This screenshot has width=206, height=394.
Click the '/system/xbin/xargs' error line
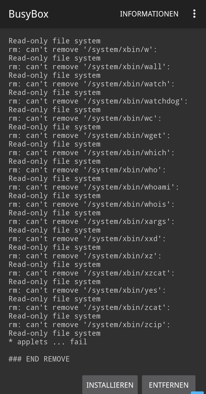[x=91, y=221]
